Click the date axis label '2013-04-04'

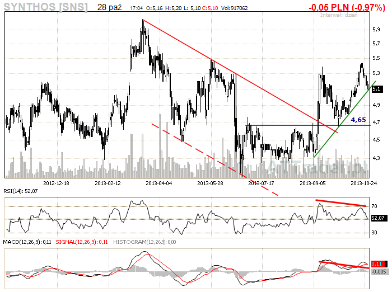[158, 183]
